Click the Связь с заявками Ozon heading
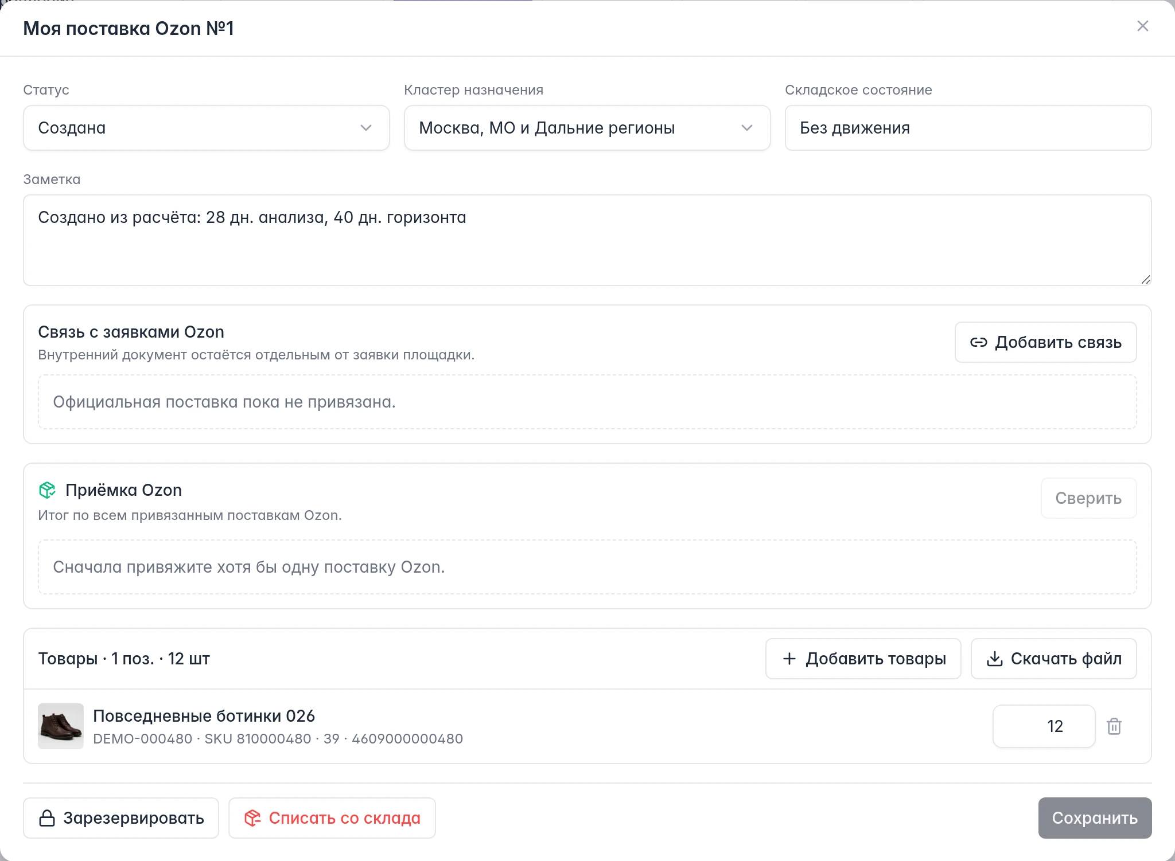The image size is (1175, 861). pos(131,332)
